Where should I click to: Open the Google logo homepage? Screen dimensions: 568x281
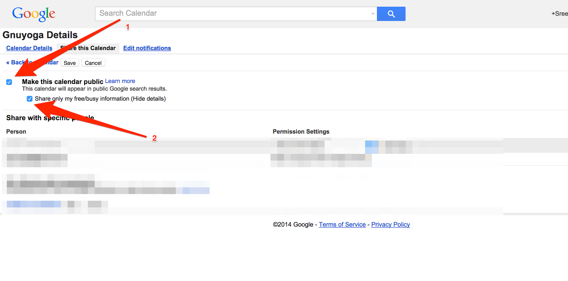[x=34, y=14]
